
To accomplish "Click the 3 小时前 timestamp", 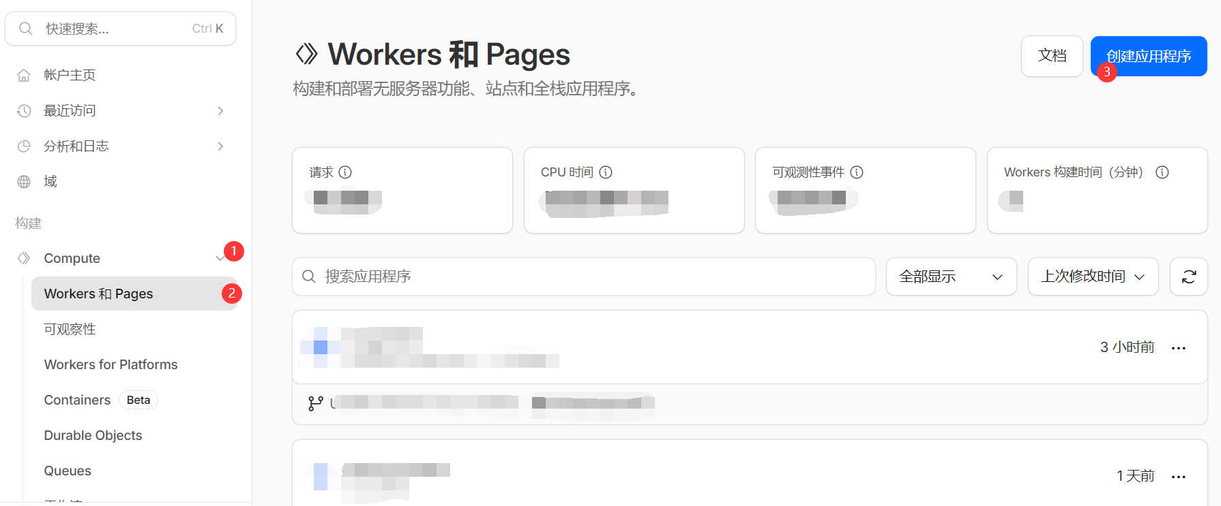I will pyautogui.click(x=1127, y=347).
